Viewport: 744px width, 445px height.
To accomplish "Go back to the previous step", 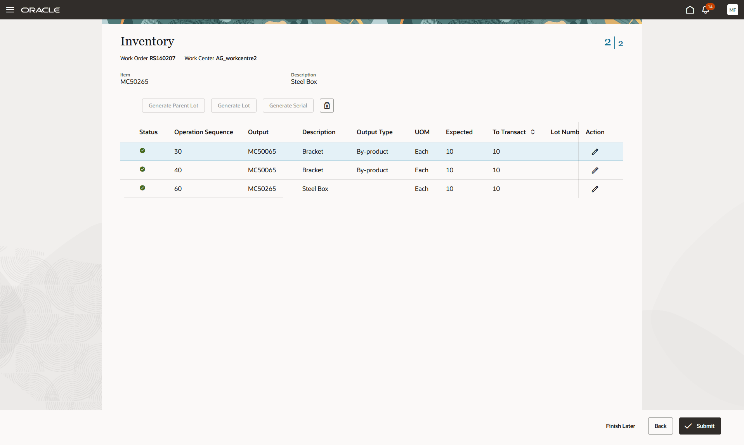I will pyautogui.click(x=660, y=426).
